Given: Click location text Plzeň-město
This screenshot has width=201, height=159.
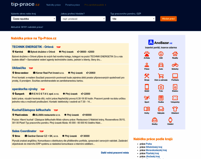Looking at the screenshot, I should click(x=21, y=115).
